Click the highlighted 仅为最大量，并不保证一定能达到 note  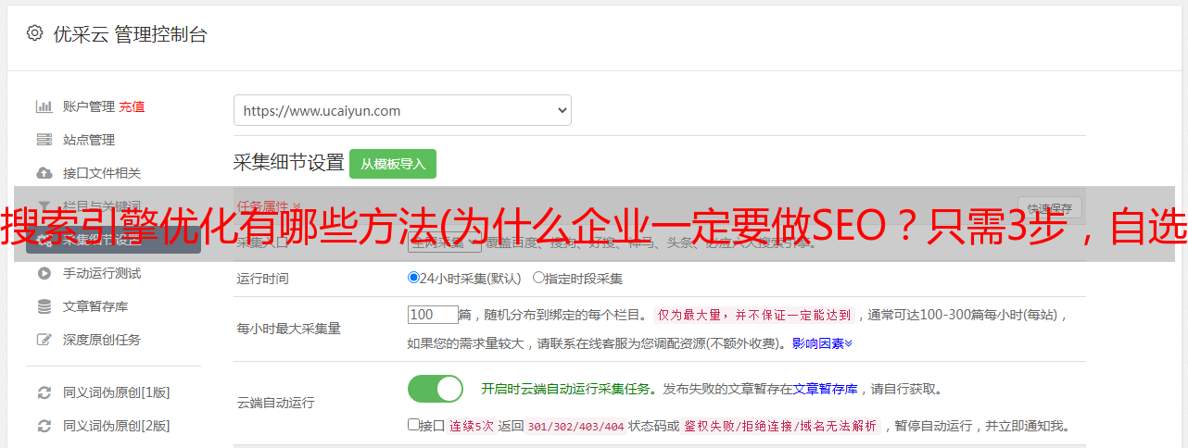754,315
